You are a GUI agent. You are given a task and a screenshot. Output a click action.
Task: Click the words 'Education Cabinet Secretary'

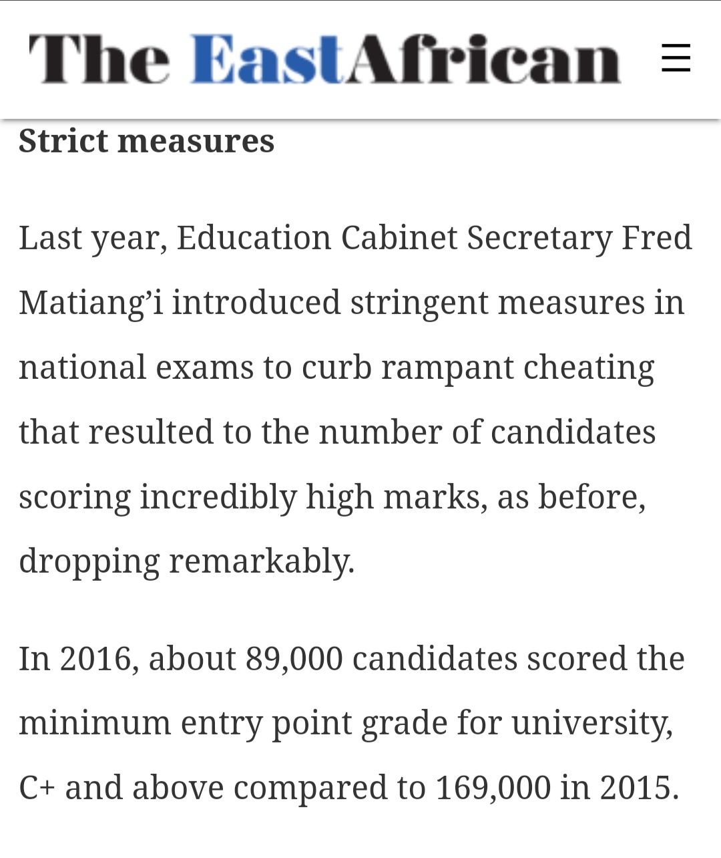coord(394,238)
